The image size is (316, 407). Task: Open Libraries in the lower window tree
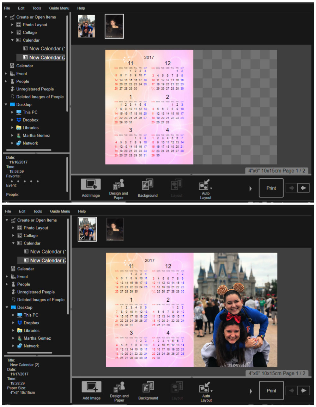pos(32,331)
